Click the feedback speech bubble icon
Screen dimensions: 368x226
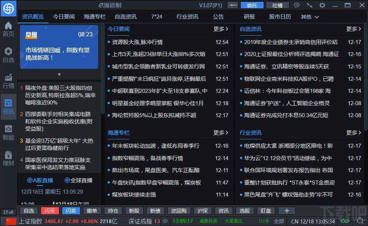pyautogui.click(x=297, y=5)
